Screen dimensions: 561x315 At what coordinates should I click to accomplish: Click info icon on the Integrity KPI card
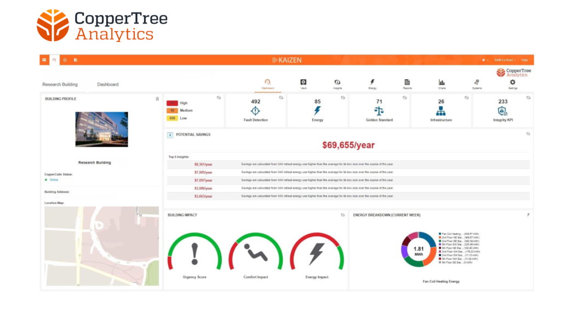point(529,97)
